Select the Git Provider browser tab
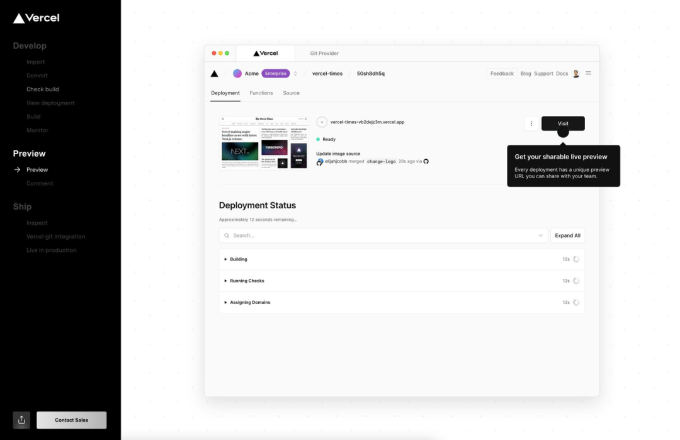The width and height of the screenshot is (680, 440). tap(324, 54)
